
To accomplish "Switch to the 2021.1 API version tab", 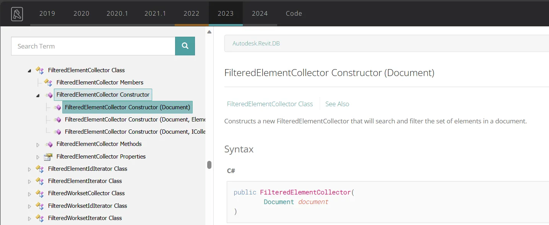I will (x=155, y=13).
